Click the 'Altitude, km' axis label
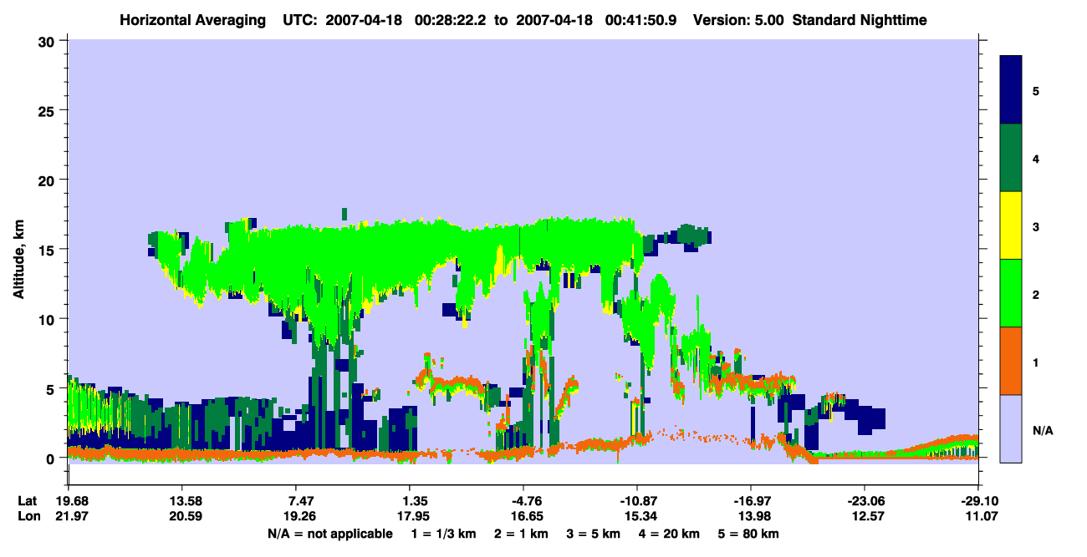 [x=18, y=259]
